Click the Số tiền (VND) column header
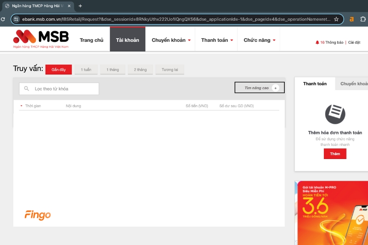Viewport: 368px width, 245px height. click(197, 106)
